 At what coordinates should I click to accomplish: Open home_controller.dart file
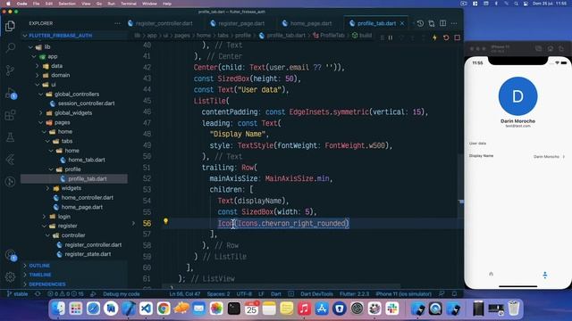88,198
